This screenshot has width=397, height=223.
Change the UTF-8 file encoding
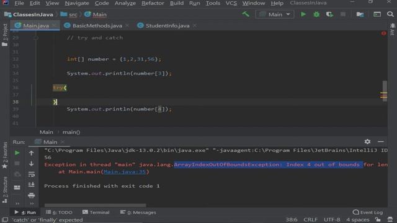pyautogui.click(x=332, y=220)
